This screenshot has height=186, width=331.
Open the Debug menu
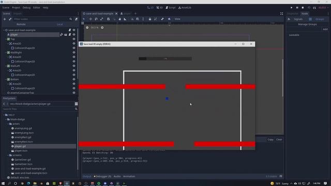[26, 8]
